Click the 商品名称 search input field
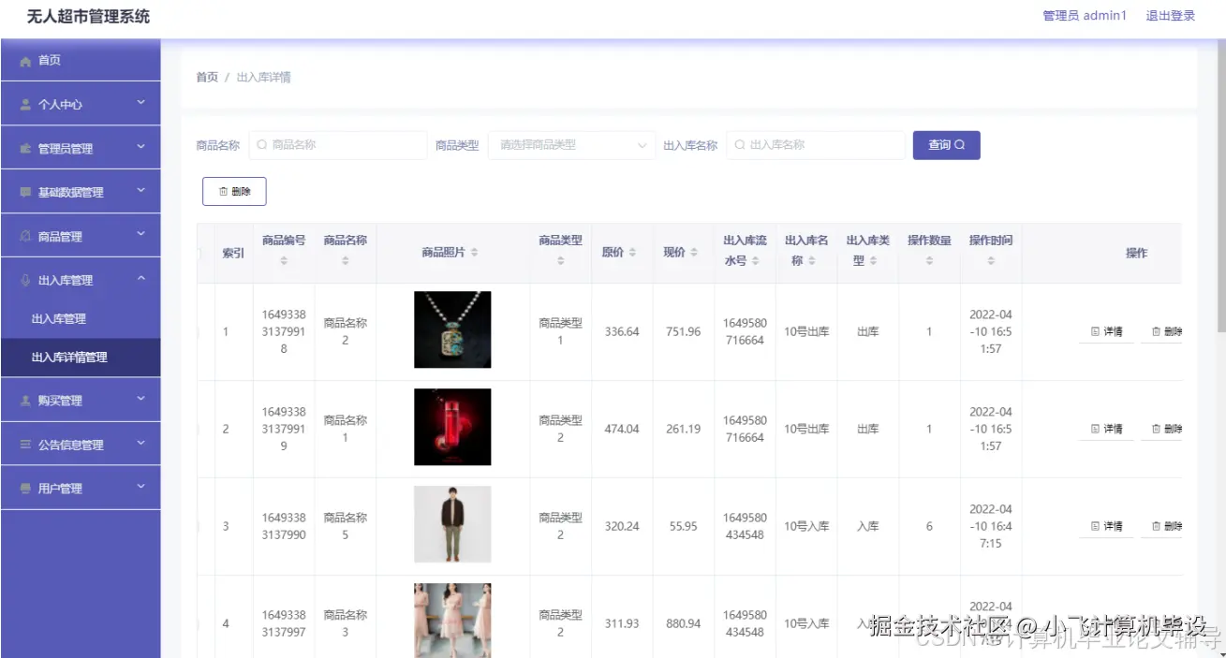Viewport: 1226px width, 658px height. (x=338, y=145)
